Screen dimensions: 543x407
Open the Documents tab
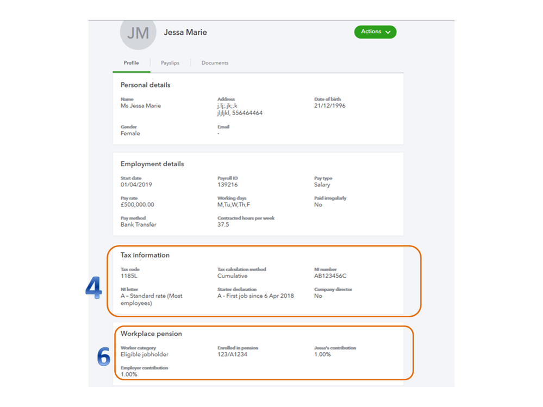coord(215,63)
